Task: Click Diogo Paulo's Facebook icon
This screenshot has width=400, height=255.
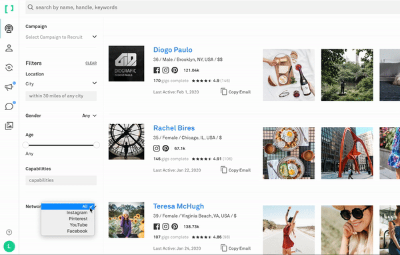Action: (x=157, y=70)
